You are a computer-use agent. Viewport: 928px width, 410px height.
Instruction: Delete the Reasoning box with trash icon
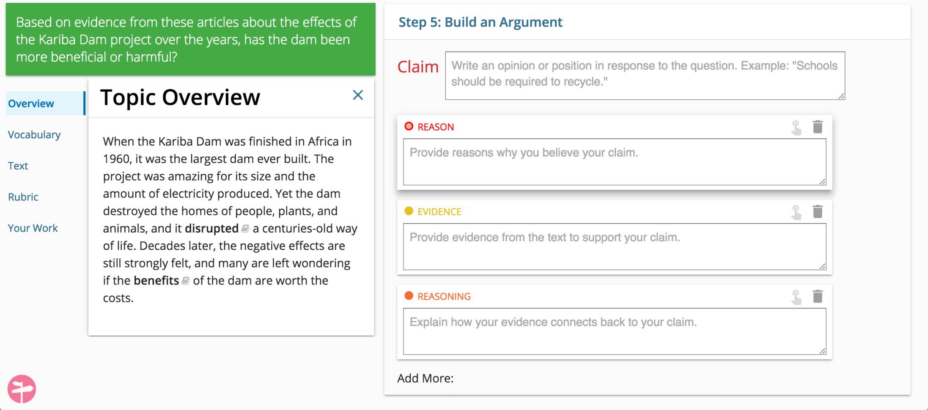817,296
